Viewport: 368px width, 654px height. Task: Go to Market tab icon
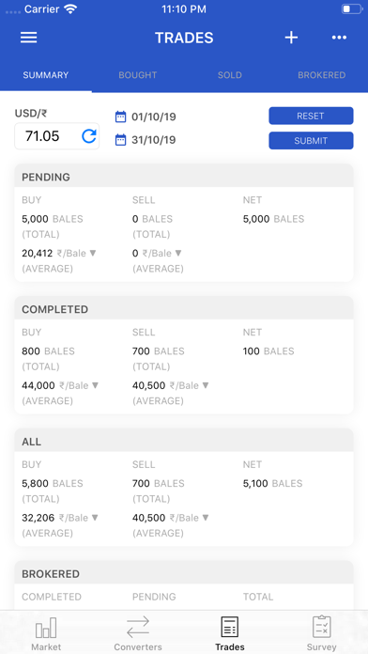pyautogui.click(x=46, y=628)
